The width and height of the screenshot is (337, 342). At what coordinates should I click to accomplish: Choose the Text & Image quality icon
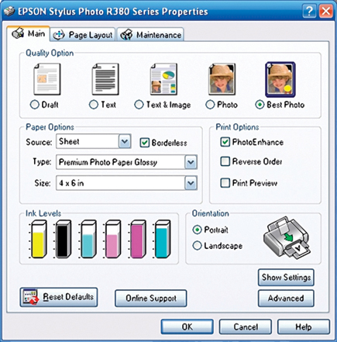(x=163, y=79)
